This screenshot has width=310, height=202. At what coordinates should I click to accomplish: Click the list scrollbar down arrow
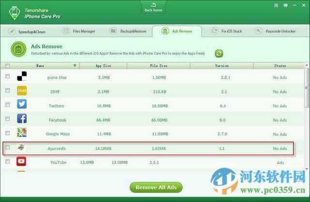coord(307,169)
